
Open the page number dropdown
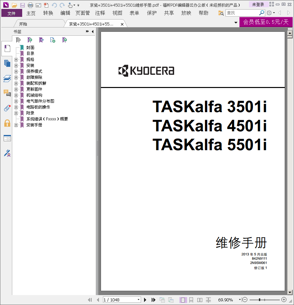coord(138,300)
